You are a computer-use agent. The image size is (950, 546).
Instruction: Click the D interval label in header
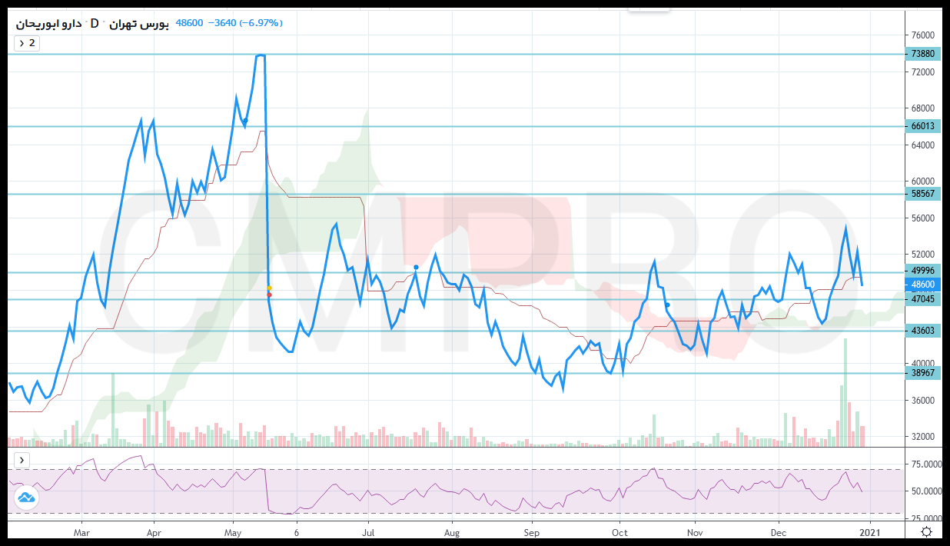pyautogui.click(x=95, y=23)
